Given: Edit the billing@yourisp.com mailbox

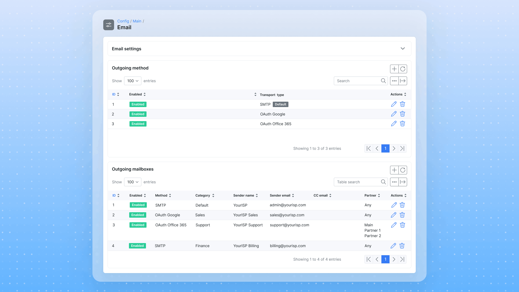Looking at the screenshot, I should 393,246.
